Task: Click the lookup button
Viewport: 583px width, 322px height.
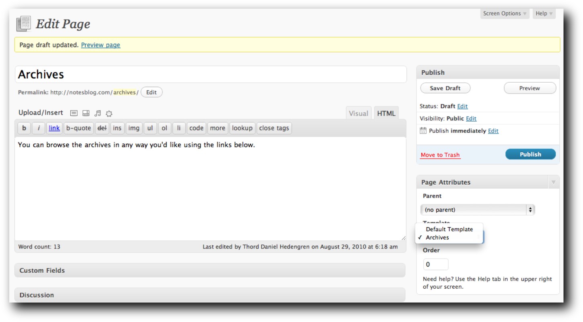Action: tap(242, 128)
